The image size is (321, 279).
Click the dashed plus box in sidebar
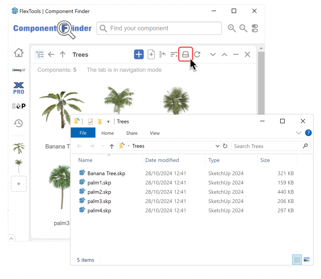tap(18, 184)
